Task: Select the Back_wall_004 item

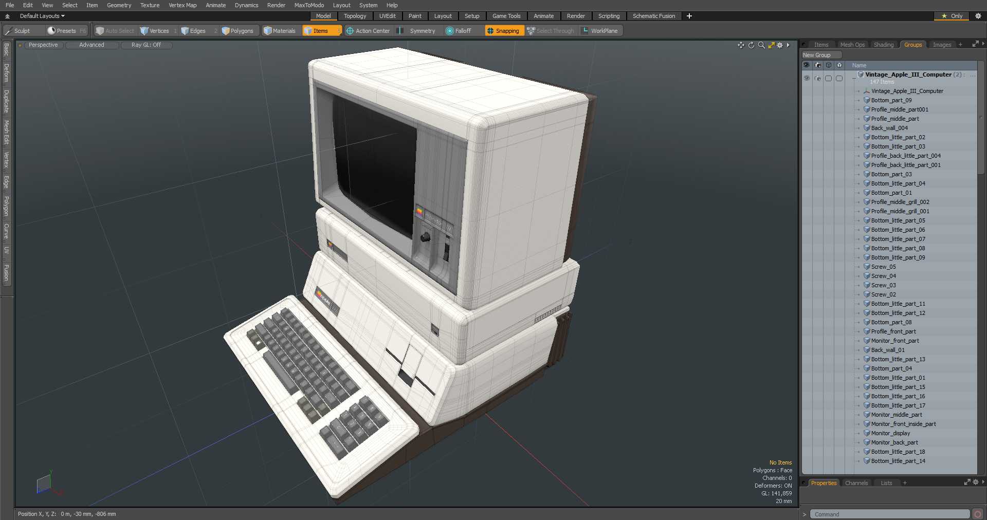Action: coord(889,128)
